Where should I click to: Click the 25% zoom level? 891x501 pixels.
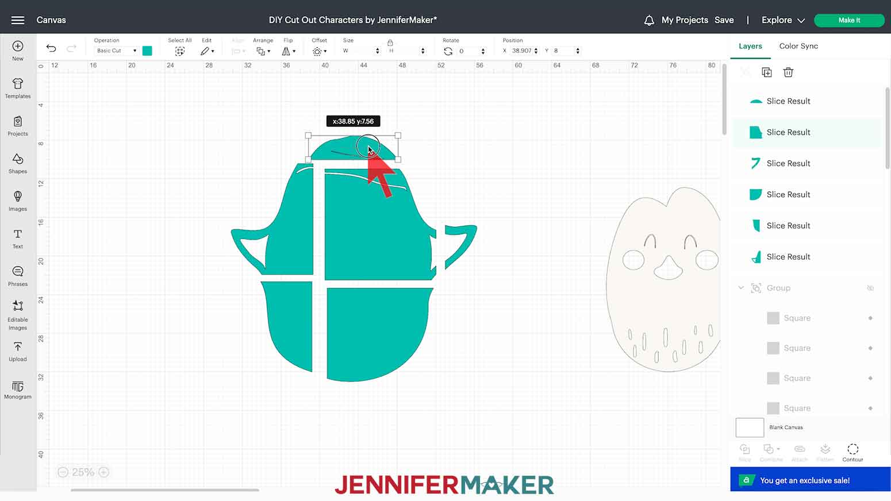point(83,472)
